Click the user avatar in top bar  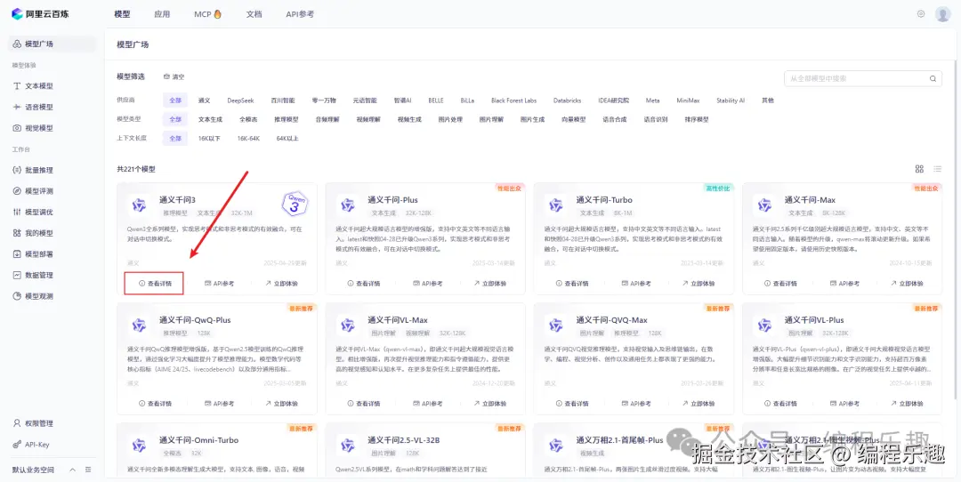click(942, 14)
